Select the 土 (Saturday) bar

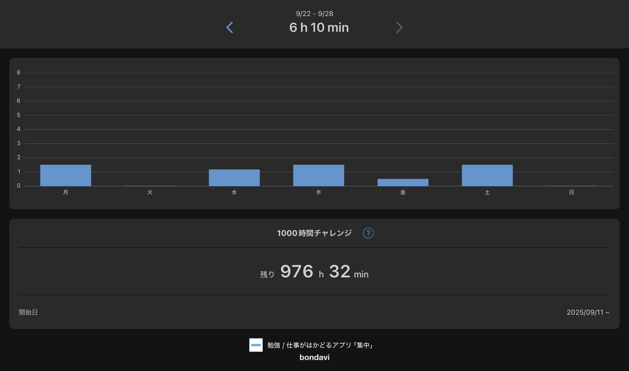click(x=487, y=175)
